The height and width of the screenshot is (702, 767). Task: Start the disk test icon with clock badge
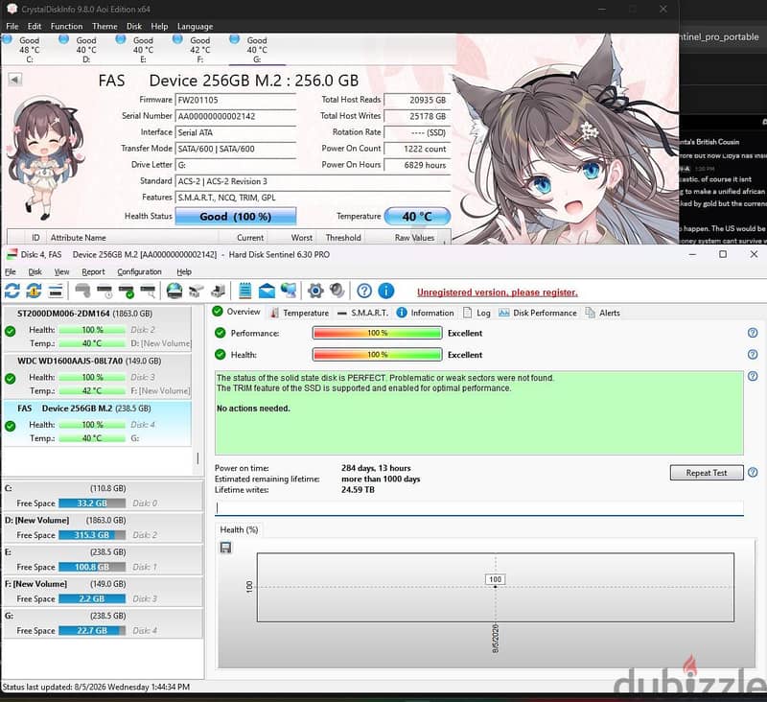click(x=105, y=291)
